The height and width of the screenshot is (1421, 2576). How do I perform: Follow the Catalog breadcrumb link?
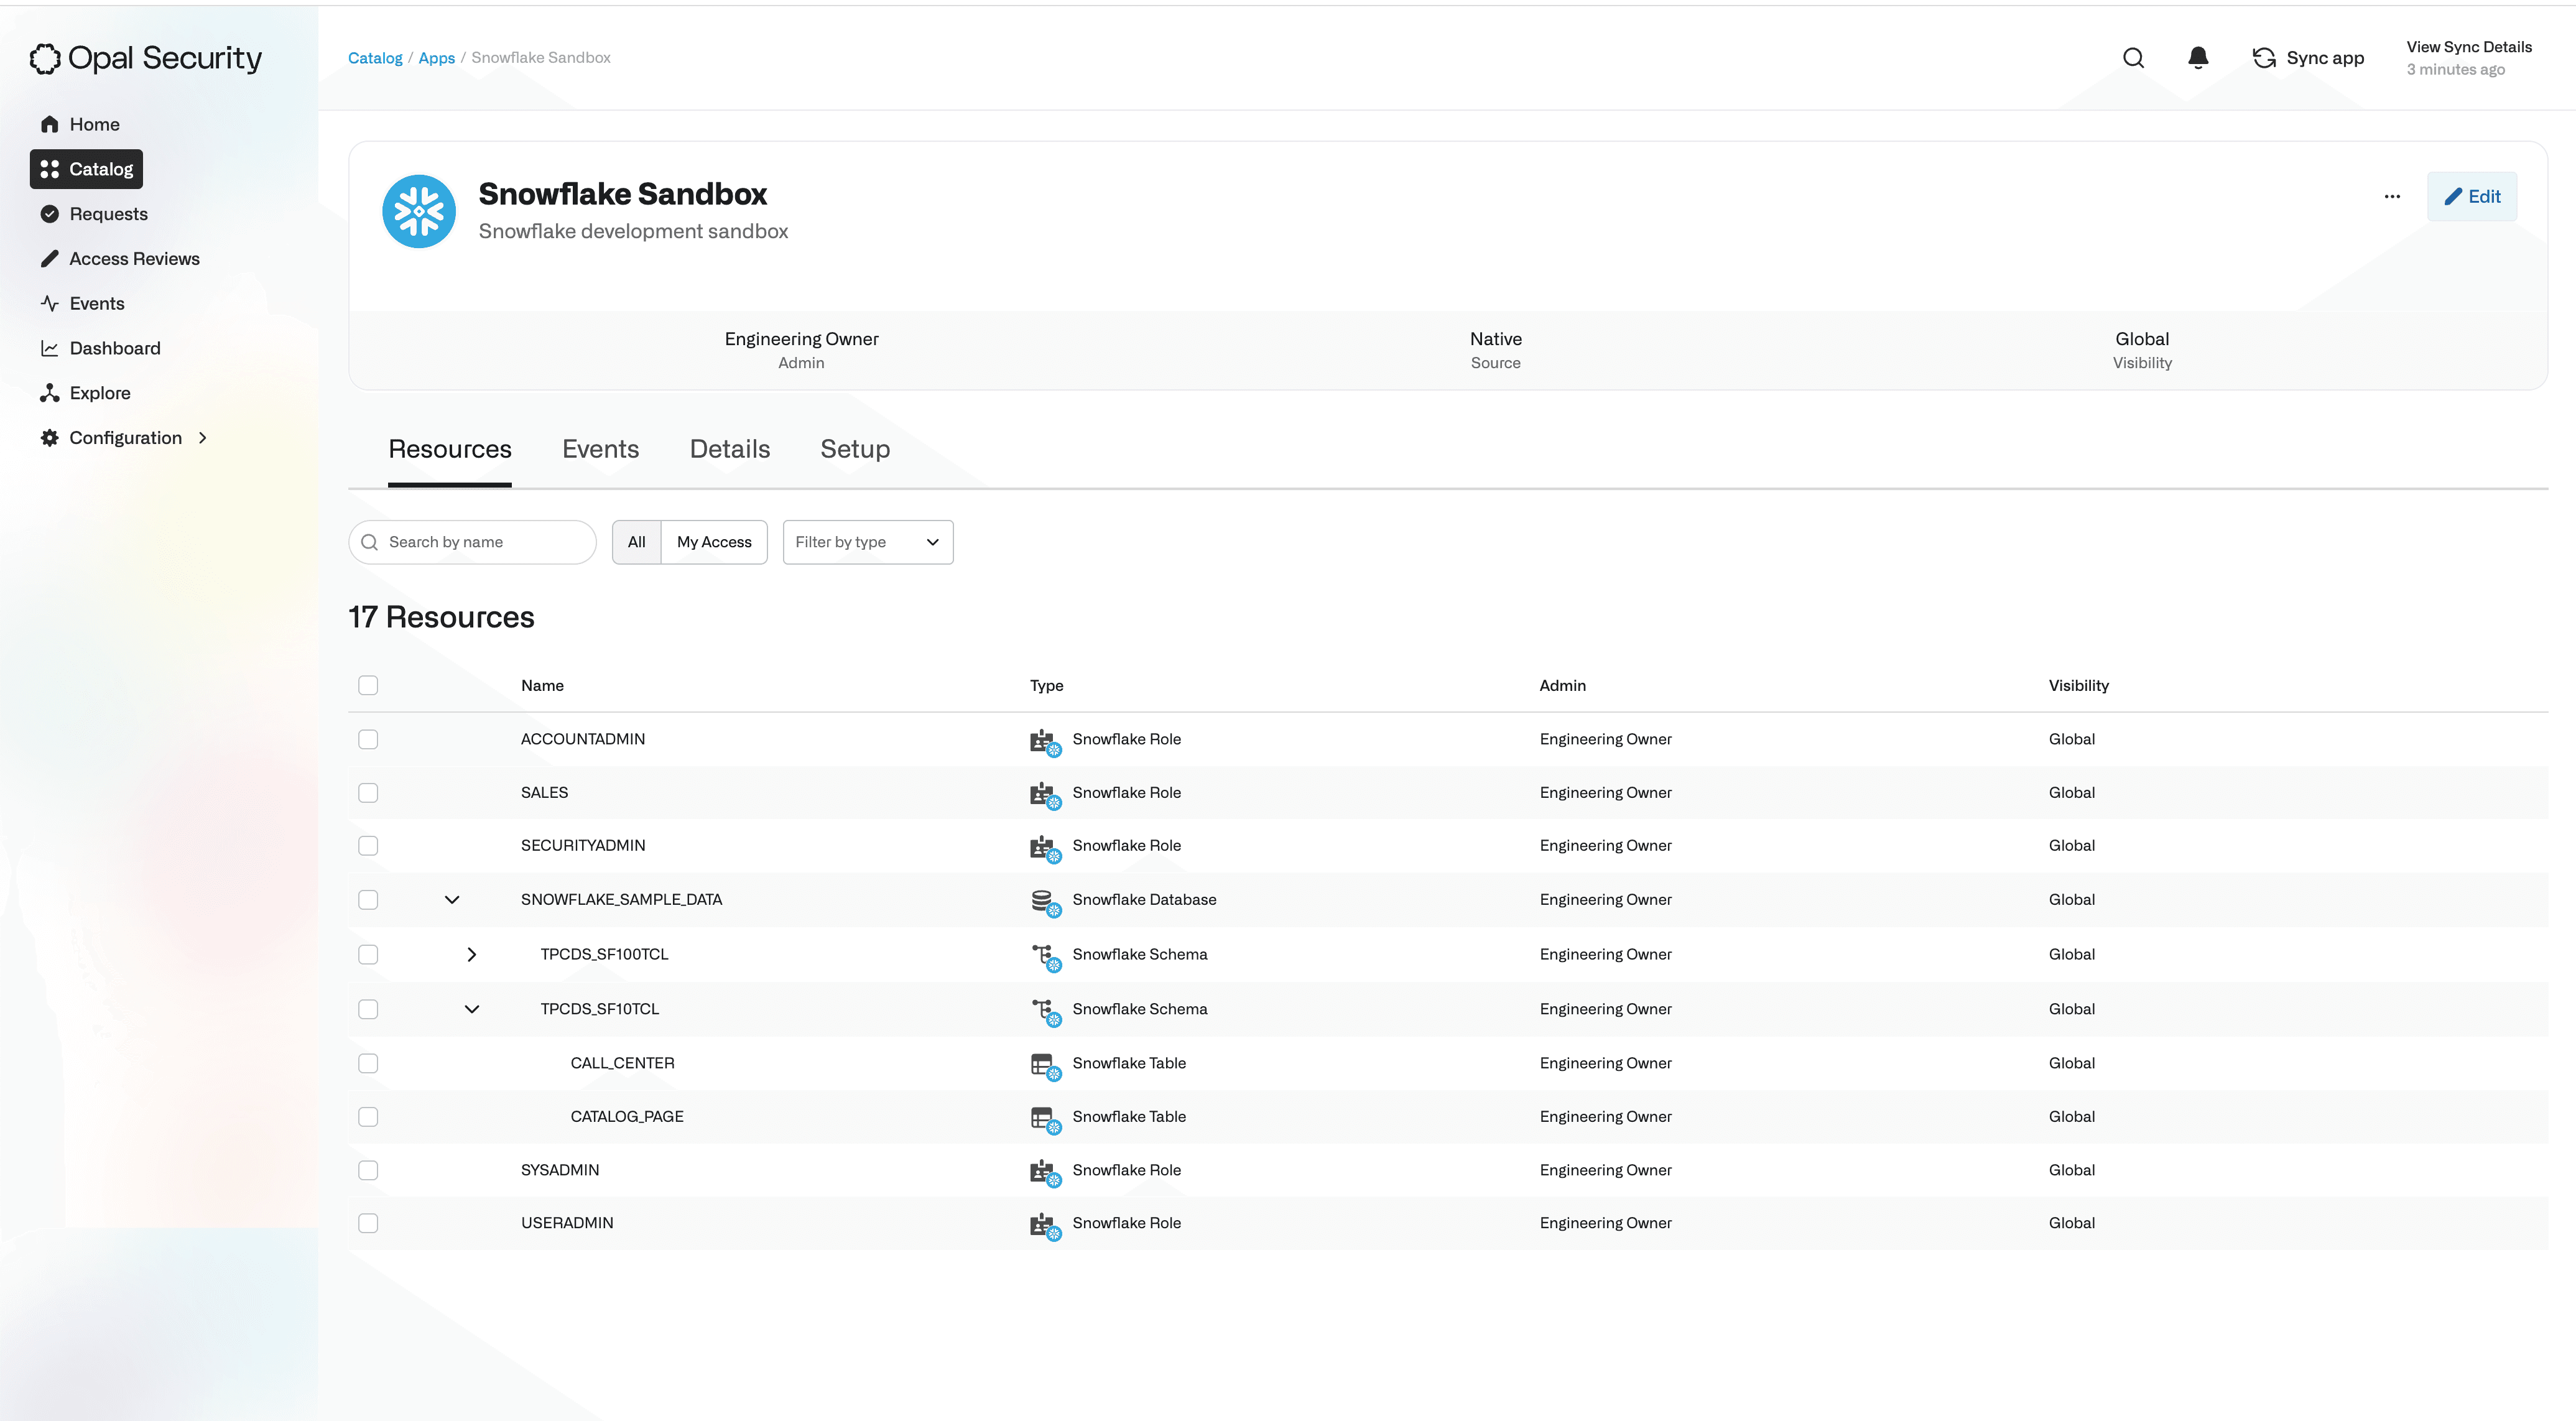[375, 58]
